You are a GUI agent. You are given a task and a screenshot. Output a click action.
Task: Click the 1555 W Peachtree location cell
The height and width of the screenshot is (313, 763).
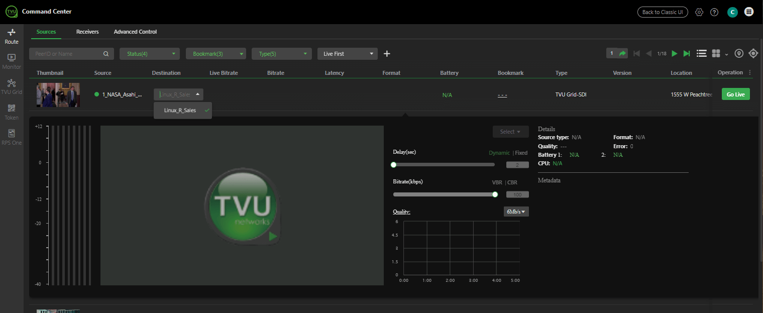pos(692,94)
